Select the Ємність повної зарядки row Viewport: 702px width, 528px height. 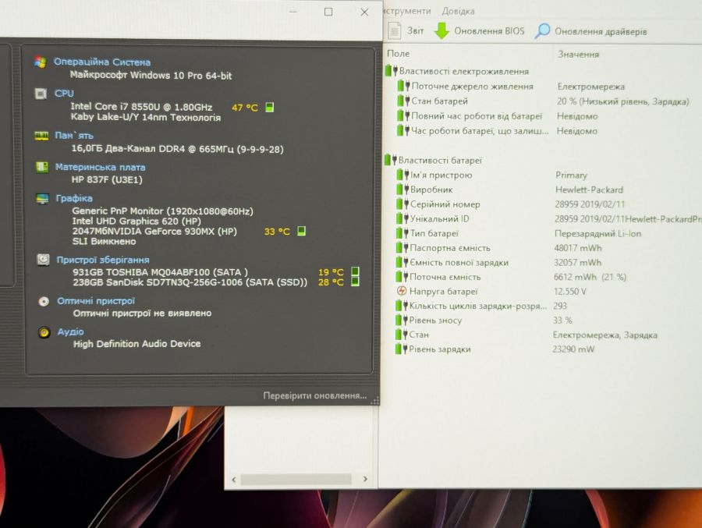click(x=544, y=262)
